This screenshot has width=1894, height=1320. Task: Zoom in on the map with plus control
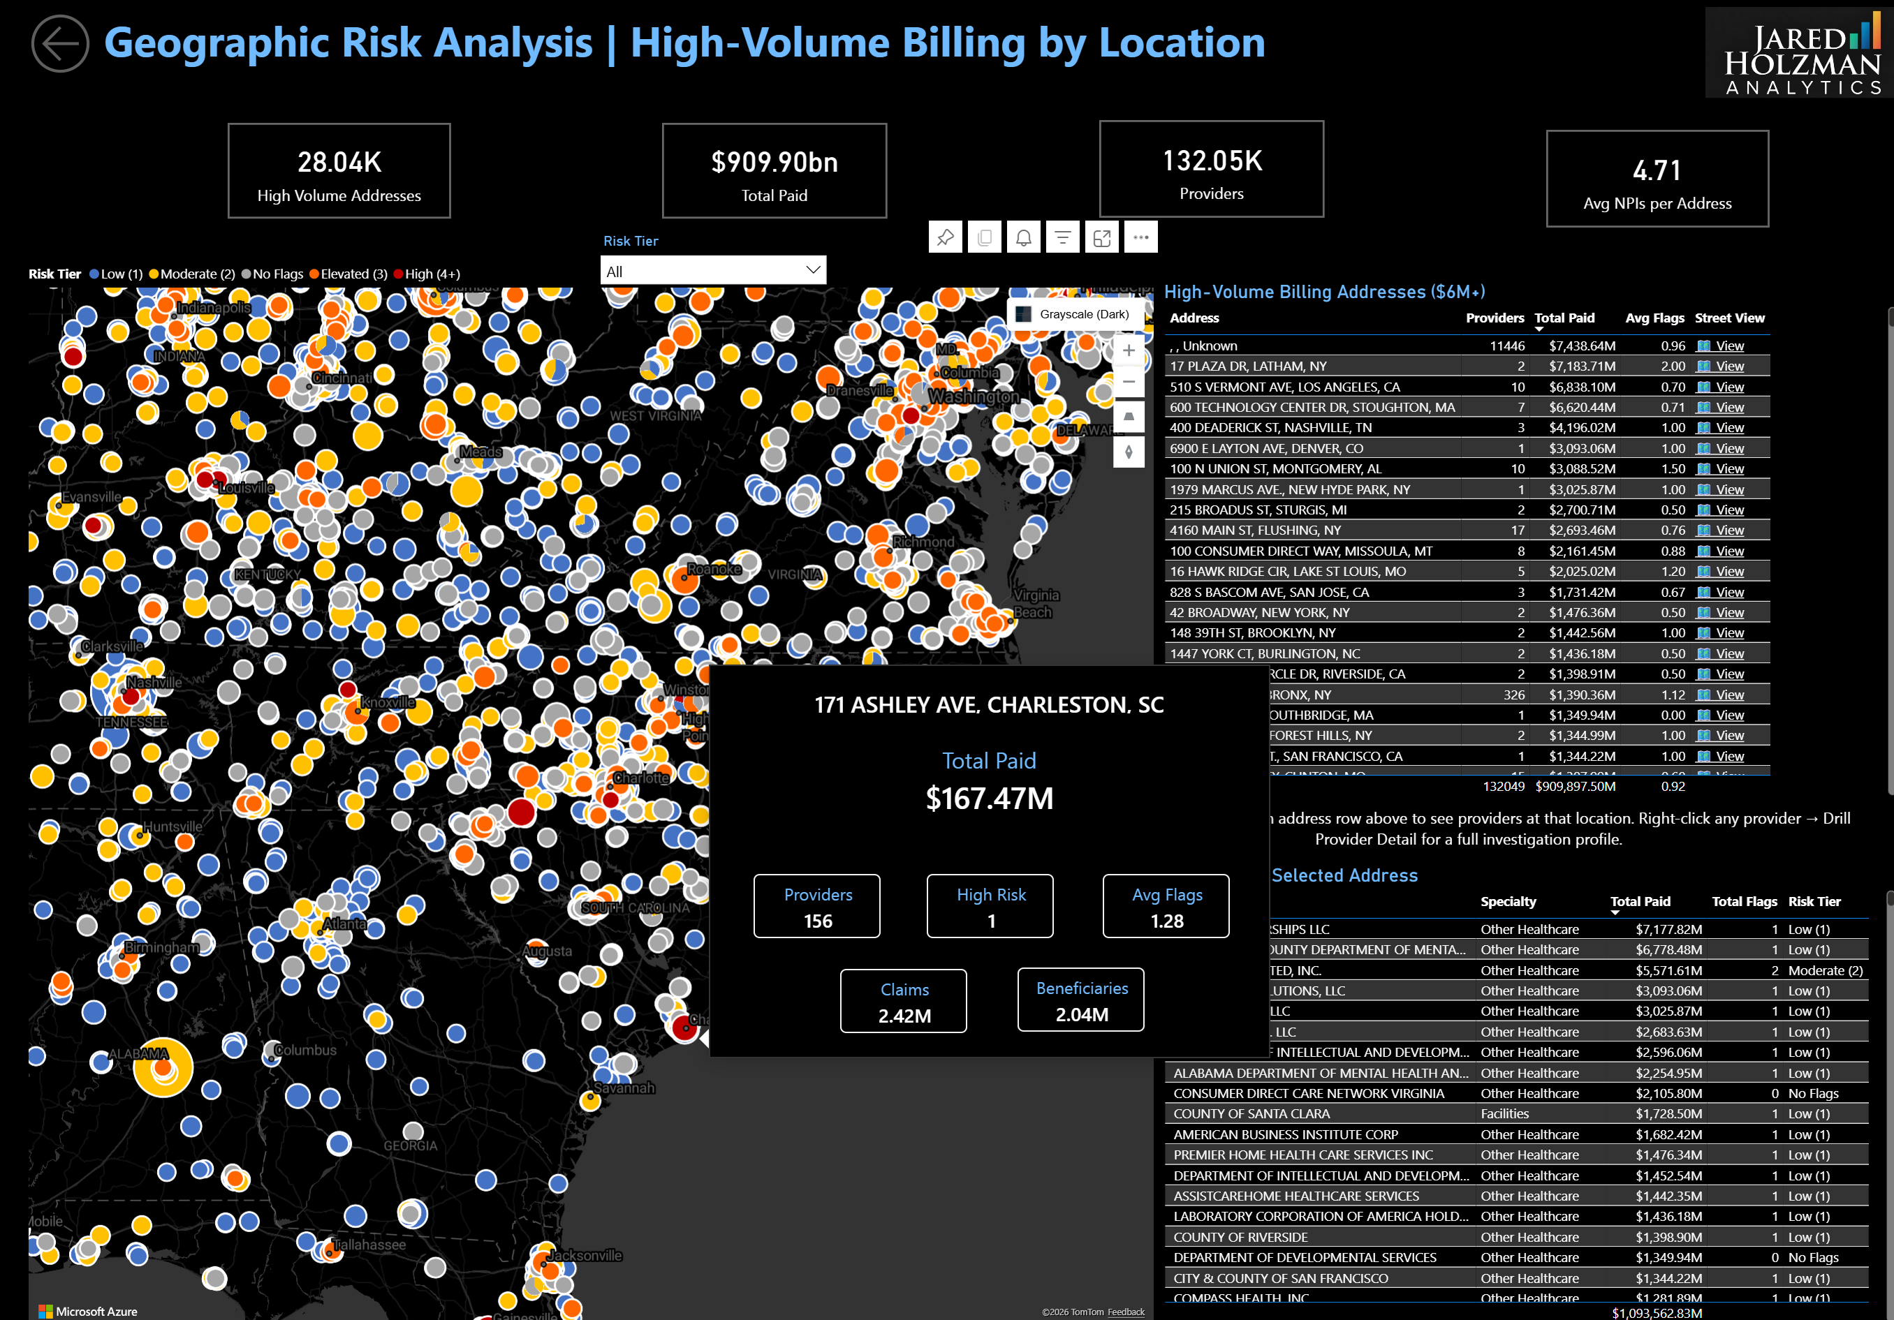(x=1129, y=350)
